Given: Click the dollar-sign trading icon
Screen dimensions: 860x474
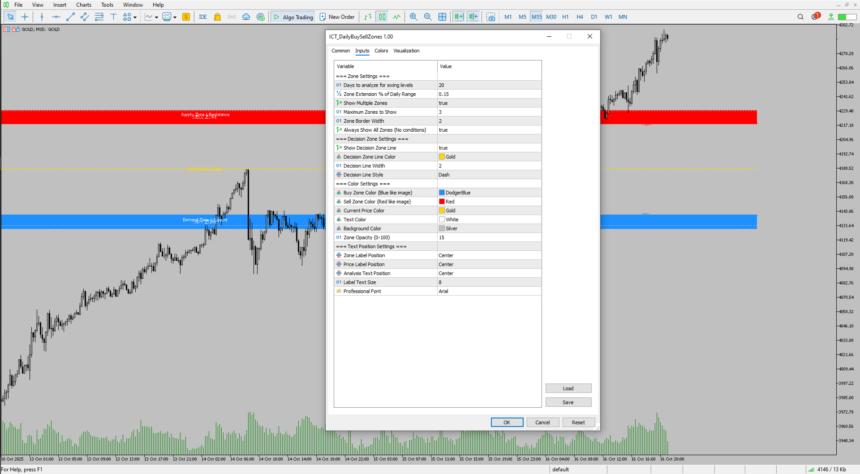Looking at the screenshot, I should (x=186, y=17).
